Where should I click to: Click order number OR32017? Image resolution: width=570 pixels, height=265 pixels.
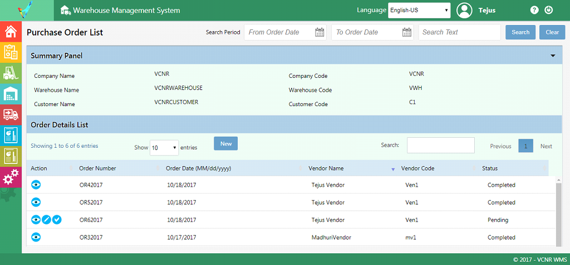tap(91, 237)
